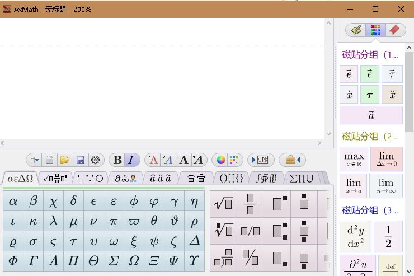Insert the x double-dot tile
The width and height of the screenshot is (414, 276).
[392, 94]
